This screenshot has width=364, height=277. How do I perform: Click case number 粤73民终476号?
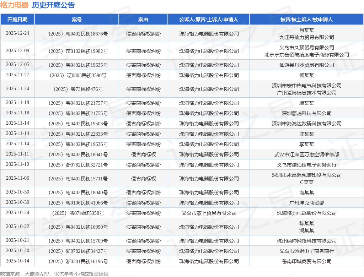pos(78,89)
